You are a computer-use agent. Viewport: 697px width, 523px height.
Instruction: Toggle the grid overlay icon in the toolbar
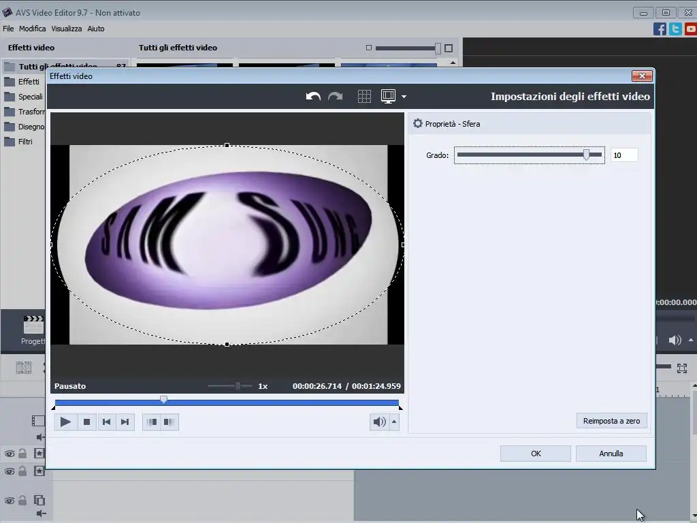pos(364,97)
